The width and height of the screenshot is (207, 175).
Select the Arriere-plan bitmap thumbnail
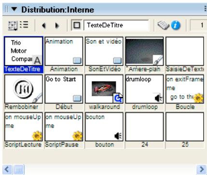coord(144,51)
